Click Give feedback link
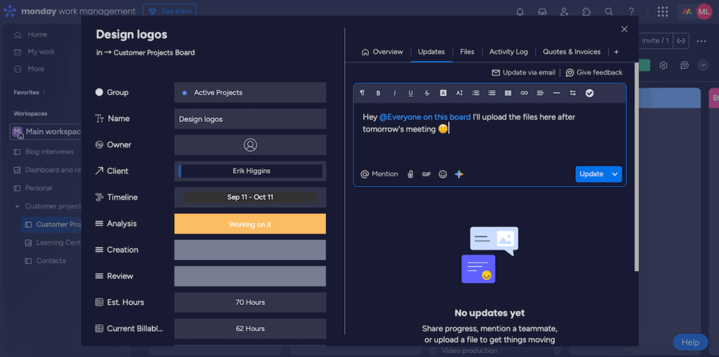The width and height of the screenshot is (719, 357). click(594, 72)
